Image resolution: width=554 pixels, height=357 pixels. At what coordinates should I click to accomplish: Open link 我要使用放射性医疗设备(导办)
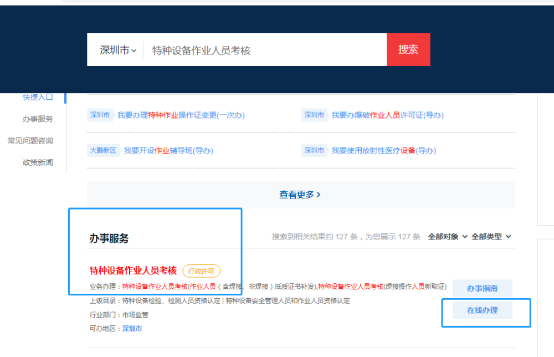(384, 150)
